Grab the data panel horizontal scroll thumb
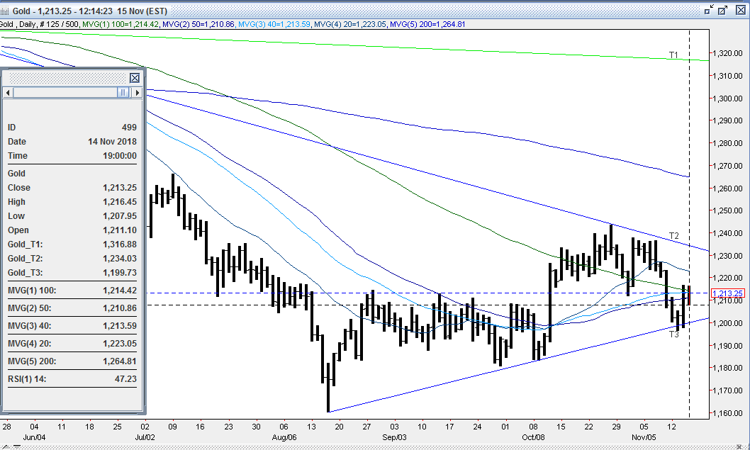 pos(123,92)
